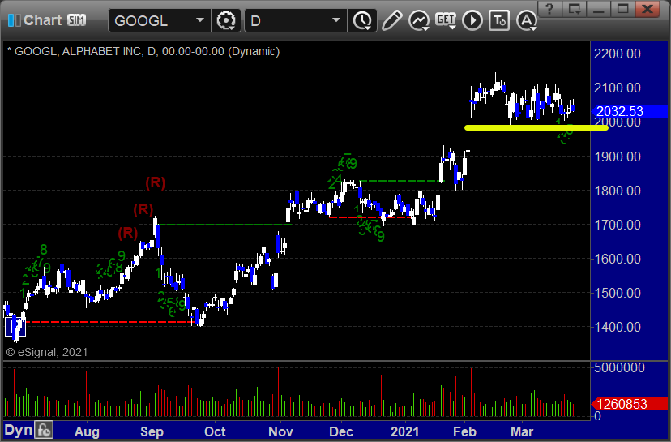
Task: Click the red dashed line near 1720
Action: (x=370, y=217)
